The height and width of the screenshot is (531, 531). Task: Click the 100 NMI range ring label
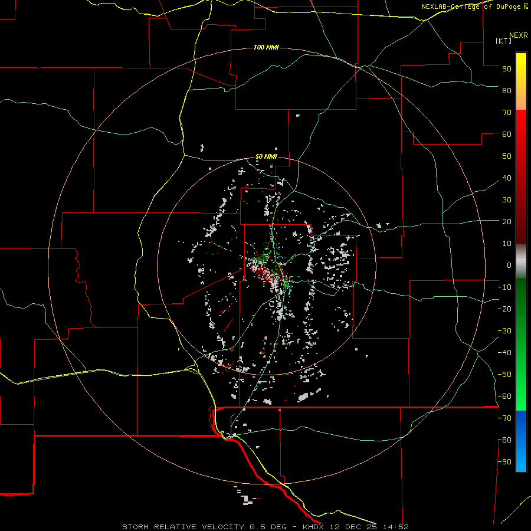tap(266, 47)
